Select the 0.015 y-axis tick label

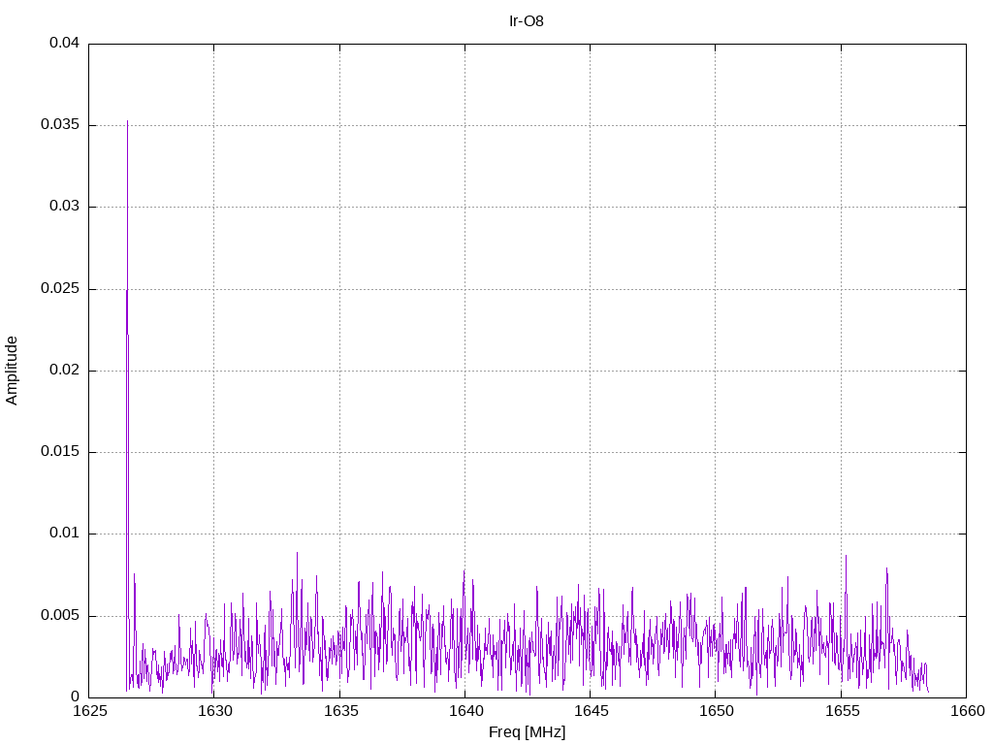coord(60,452)
